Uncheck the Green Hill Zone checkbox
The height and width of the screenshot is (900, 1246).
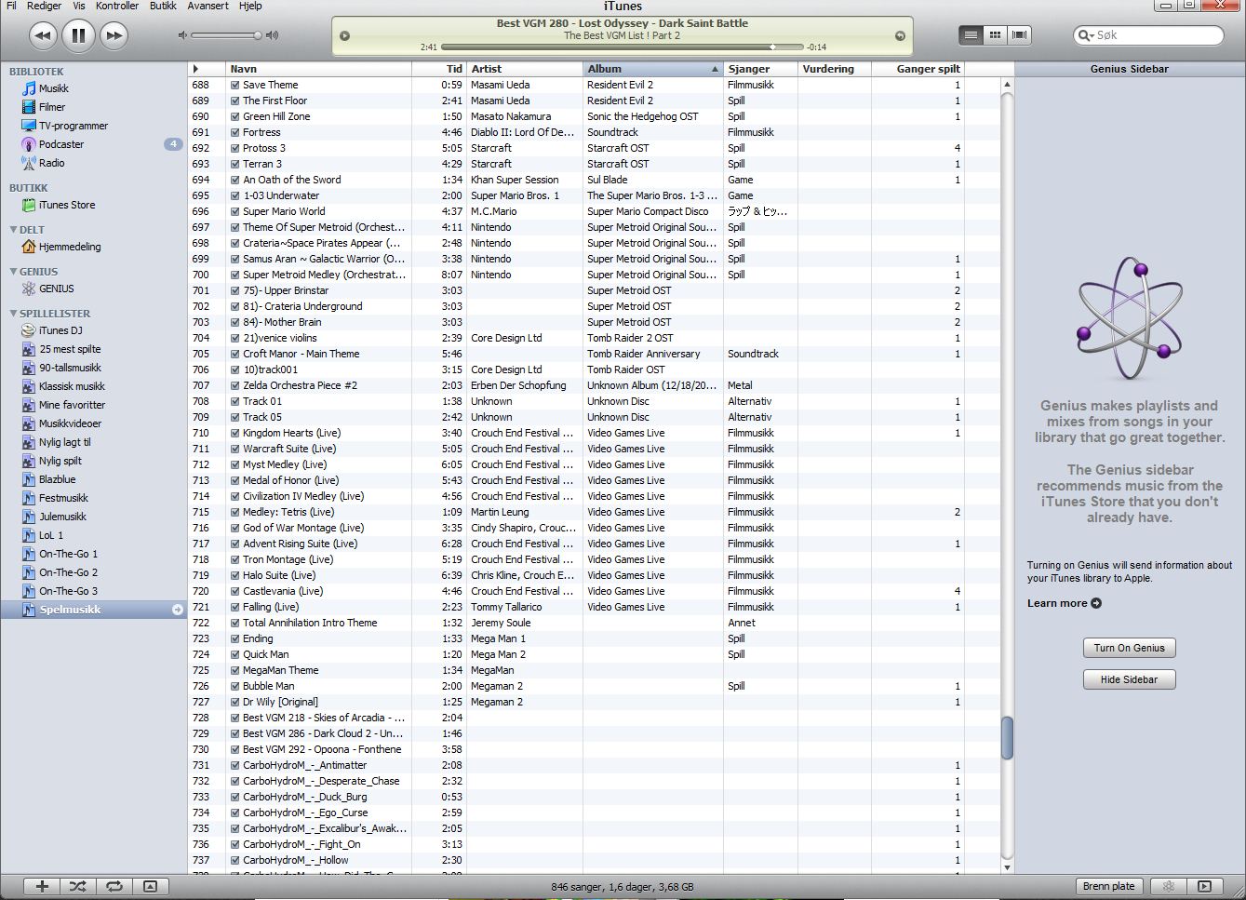point(235,116)
